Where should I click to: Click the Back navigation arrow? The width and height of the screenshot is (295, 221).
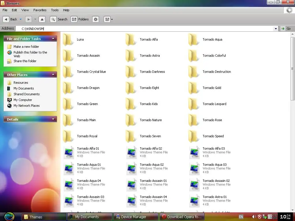[x=6, y=19]
